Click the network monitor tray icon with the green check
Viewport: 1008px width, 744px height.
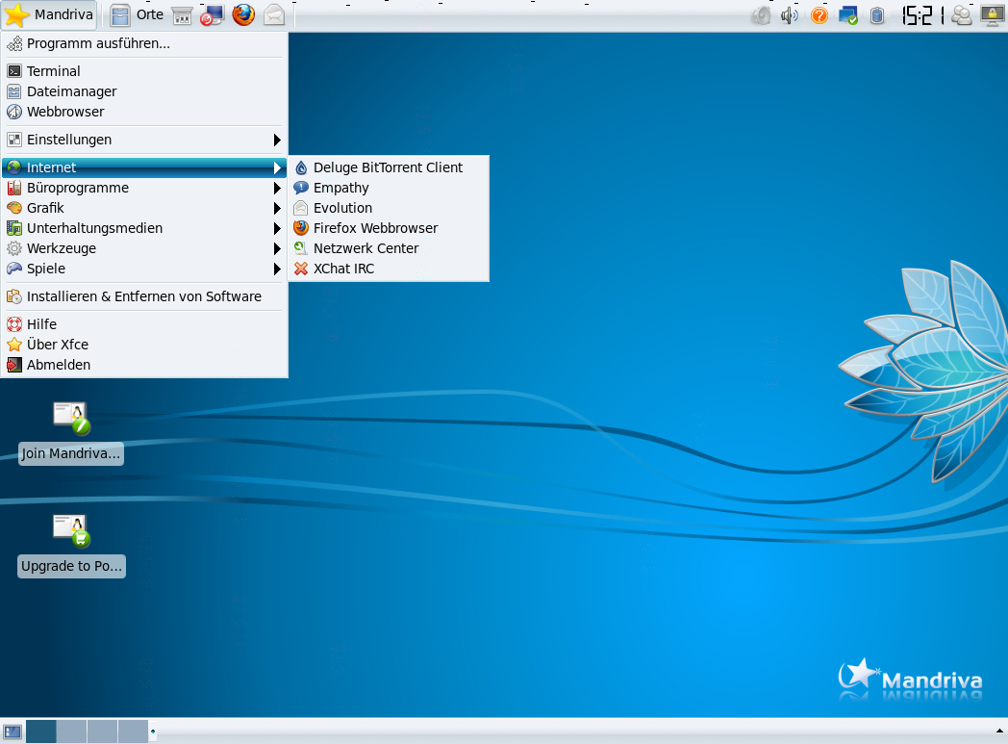pos(848,15)
